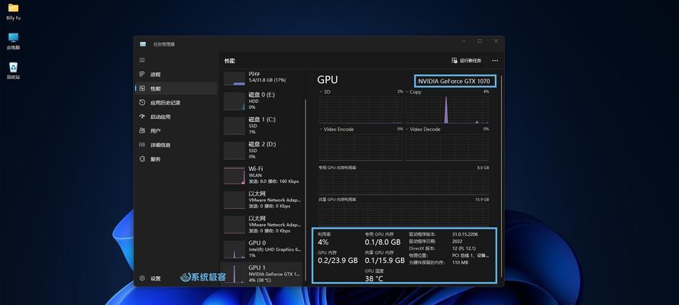Click the 详细信息 list icon
This screenshot has height=305, width=679.
tap(142, 145)
